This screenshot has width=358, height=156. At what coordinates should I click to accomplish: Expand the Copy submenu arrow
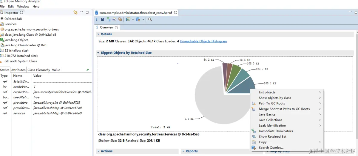[x=320, y=142]
